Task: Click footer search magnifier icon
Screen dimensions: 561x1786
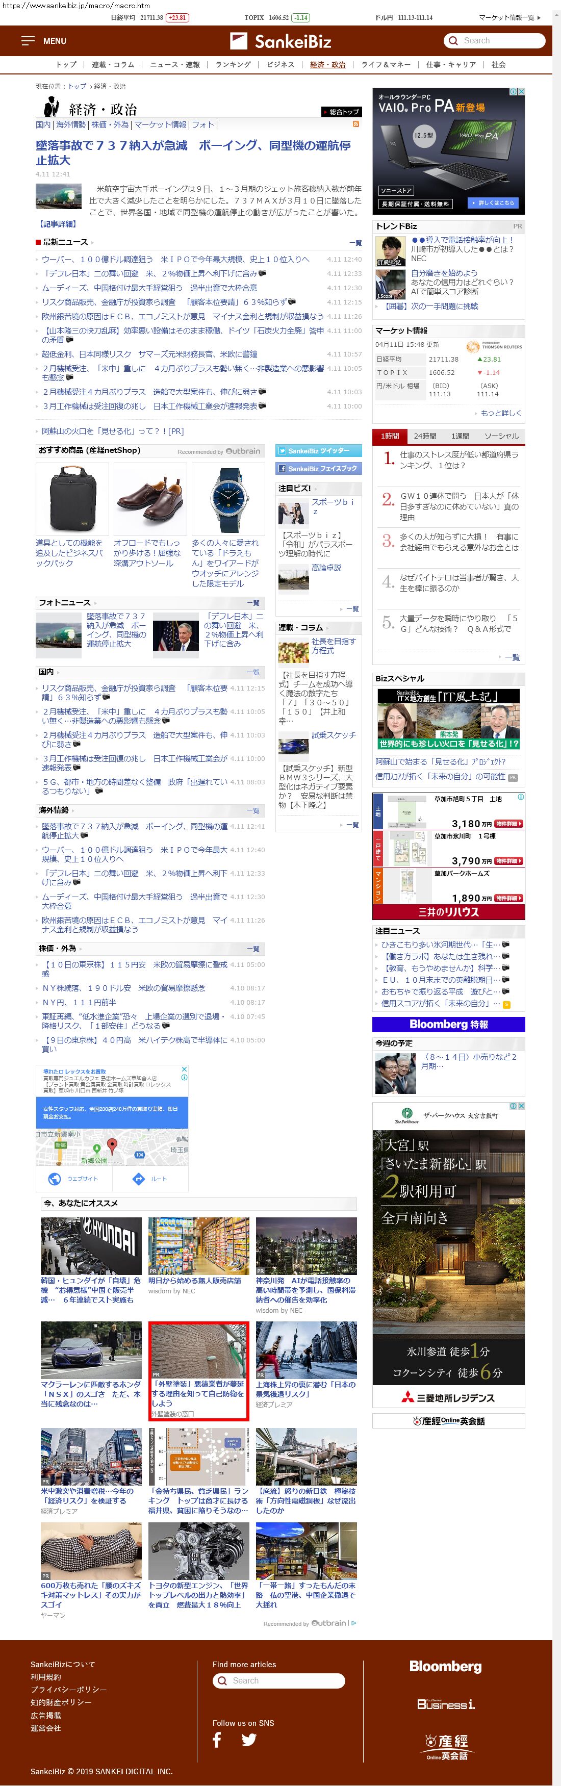Action: (x=222, y=1680)
